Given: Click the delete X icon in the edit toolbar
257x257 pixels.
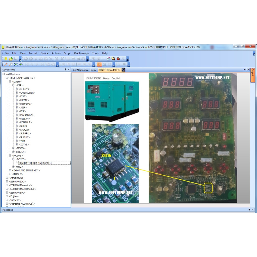Looking at the screenshot, I should tap(51, 59).
